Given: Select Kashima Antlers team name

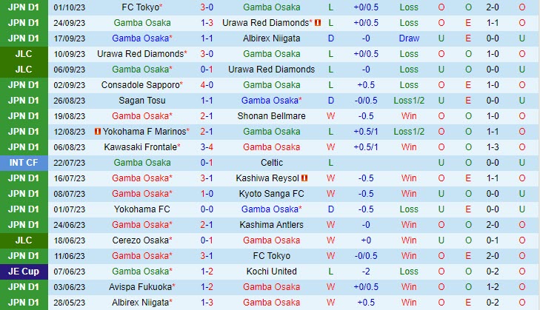Looking at the screenshot, I should pos(272,225).
